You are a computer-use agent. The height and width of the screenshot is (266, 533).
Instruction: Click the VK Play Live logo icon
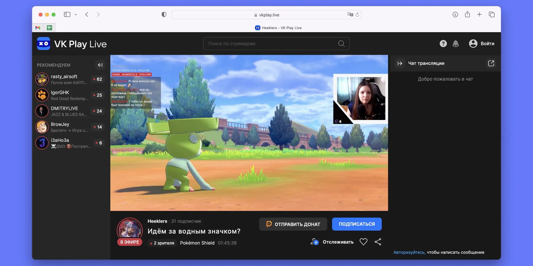tap(43, 44)
